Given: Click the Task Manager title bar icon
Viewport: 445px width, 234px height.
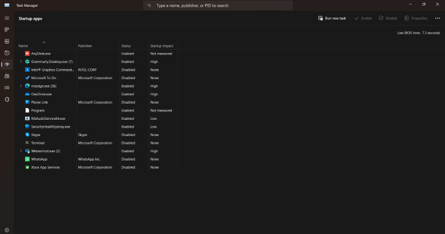Looking at the screenshot, I should pyautogui.click(x=7, y=5).
